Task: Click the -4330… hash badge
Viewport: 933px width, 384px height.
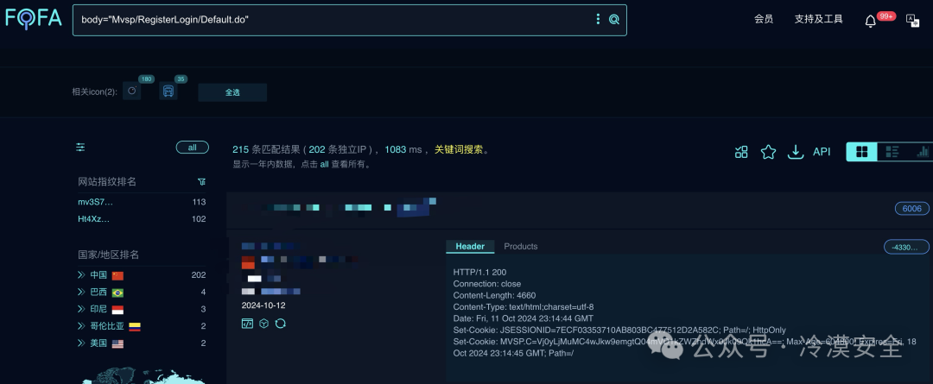Action: 906,247
